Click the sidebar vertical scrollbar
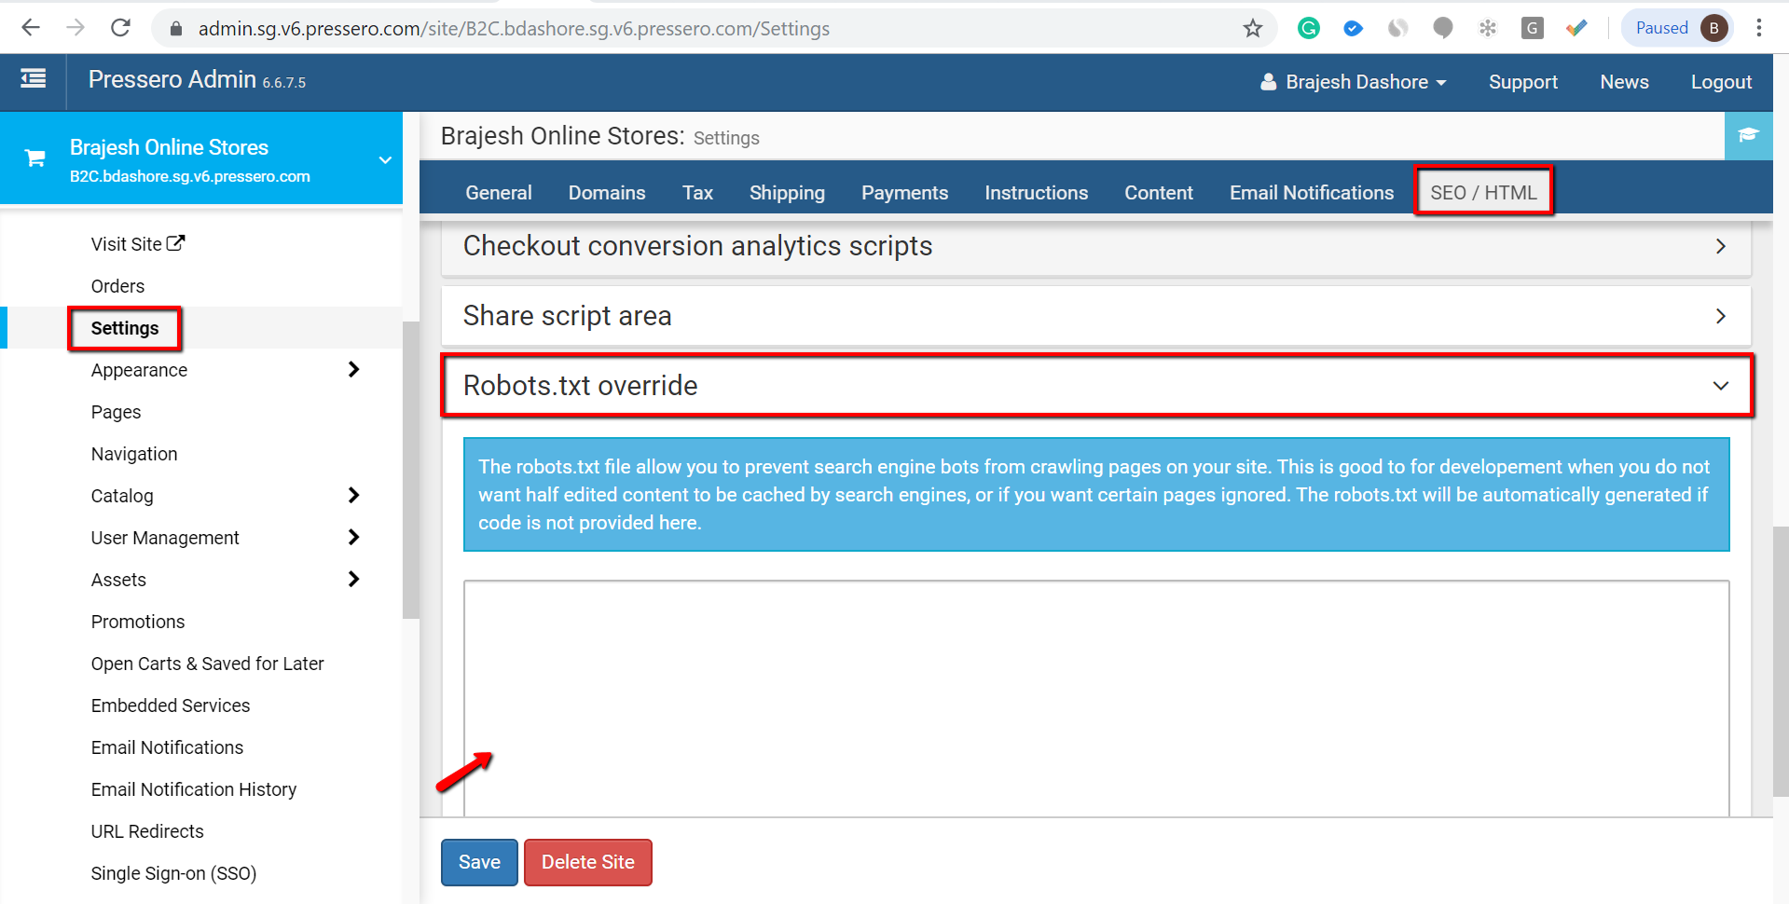Screen dimensions: 1789x904 [x=410, y=470]
